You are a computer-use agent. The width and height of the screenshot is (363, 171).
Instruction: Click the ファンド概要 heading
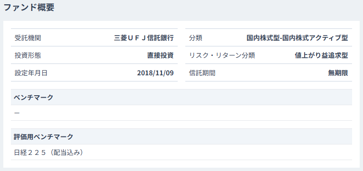tap(29, 8)
